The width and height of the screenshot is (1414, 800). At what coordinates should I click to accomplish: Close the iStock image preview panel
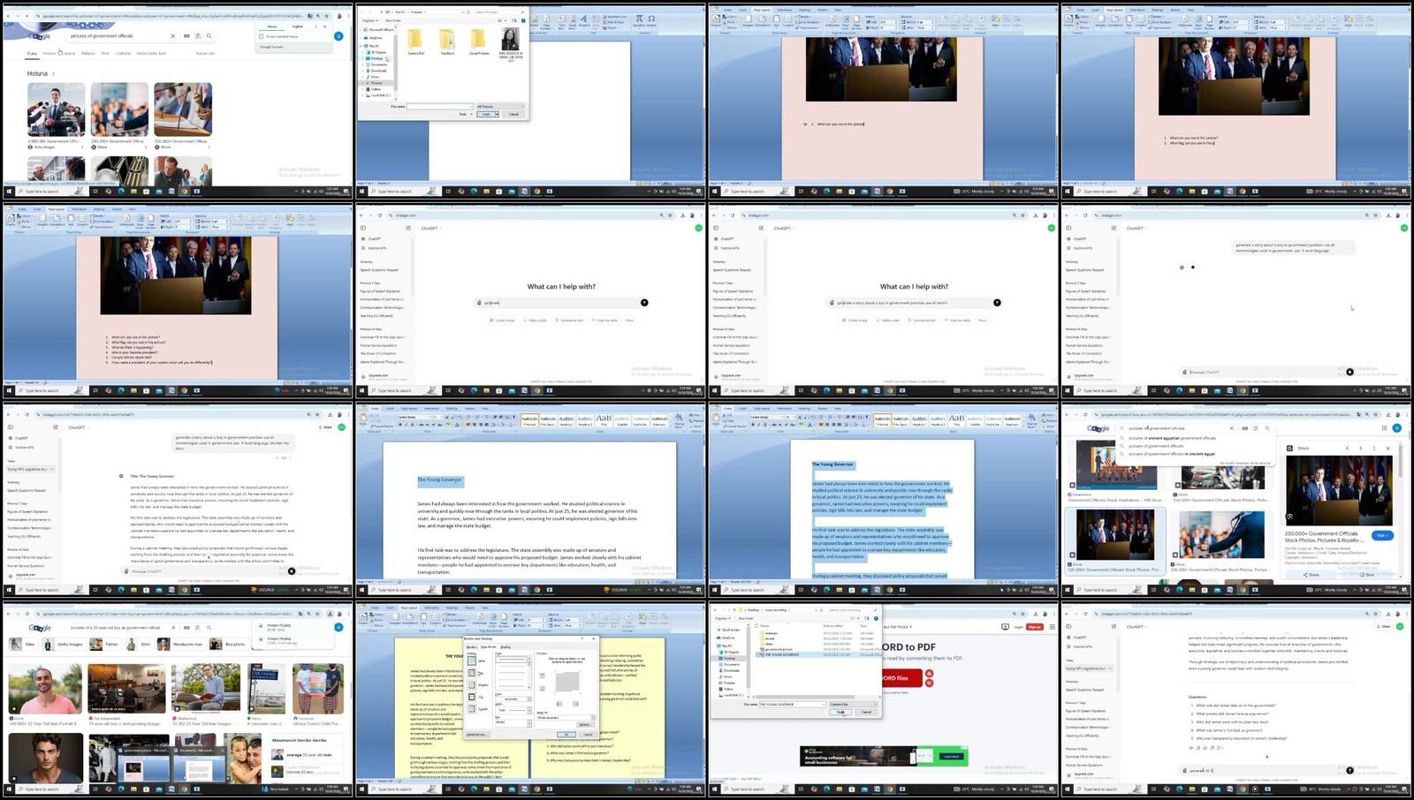(x=1387, y=449)
